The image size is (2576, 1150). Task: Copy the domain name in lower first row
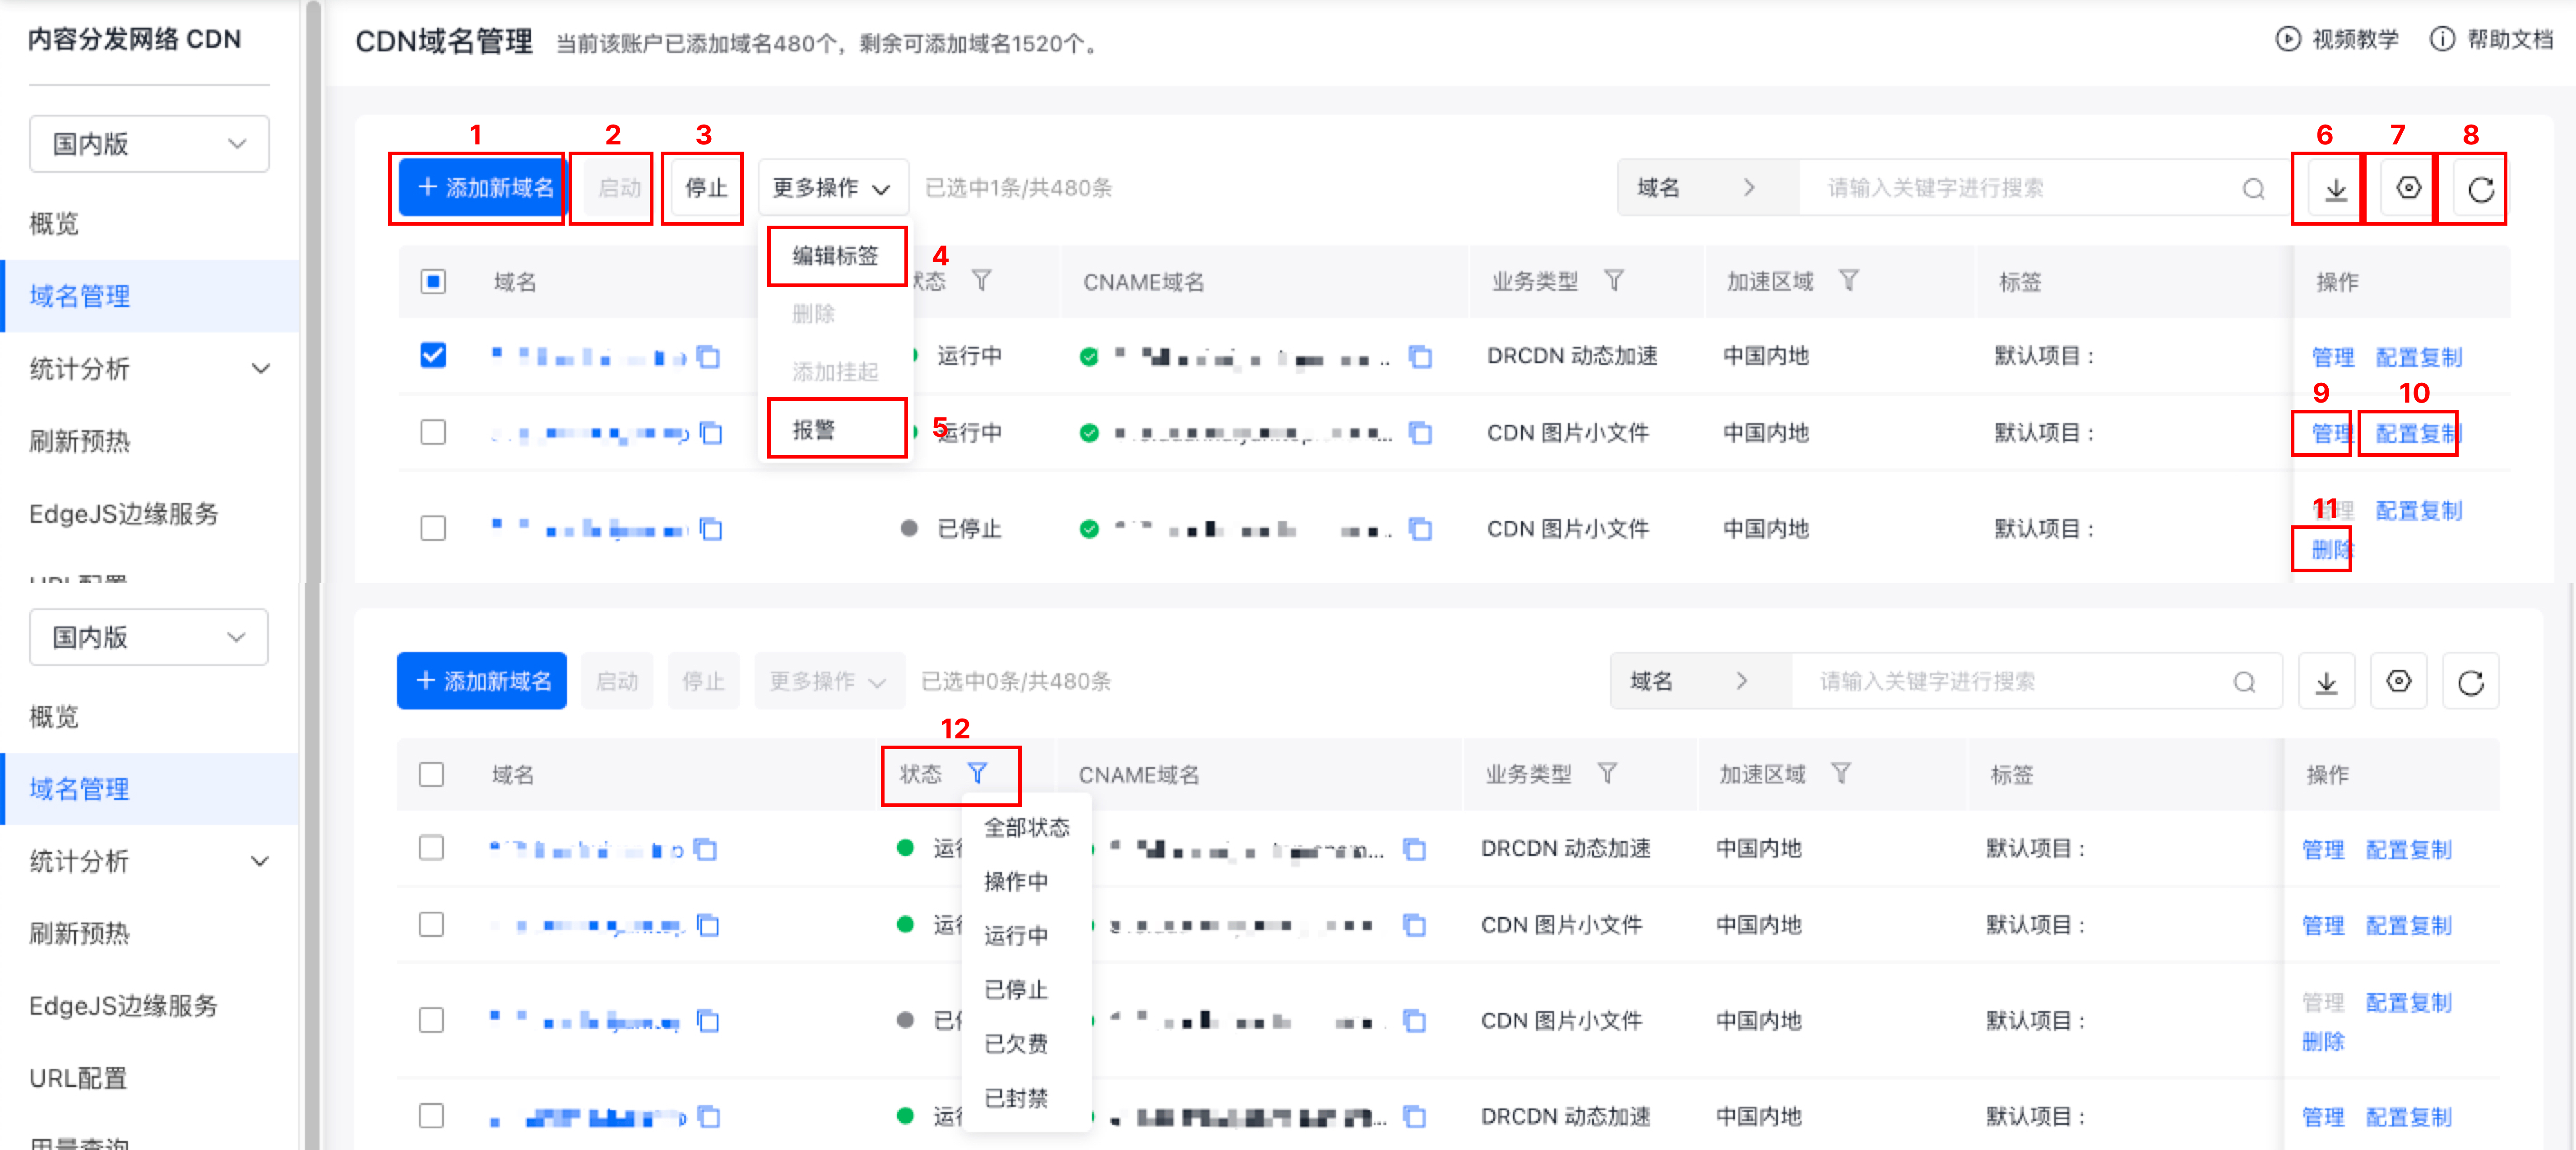tap(705, 850)
